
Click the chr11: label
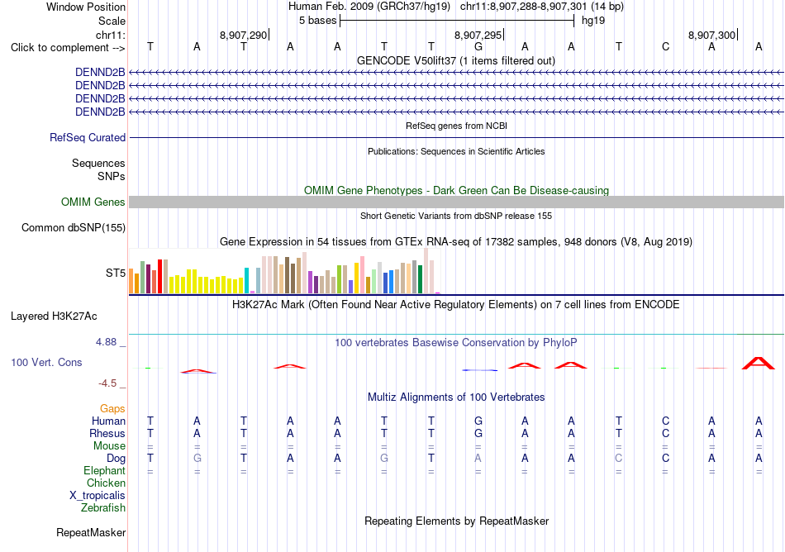111,35
